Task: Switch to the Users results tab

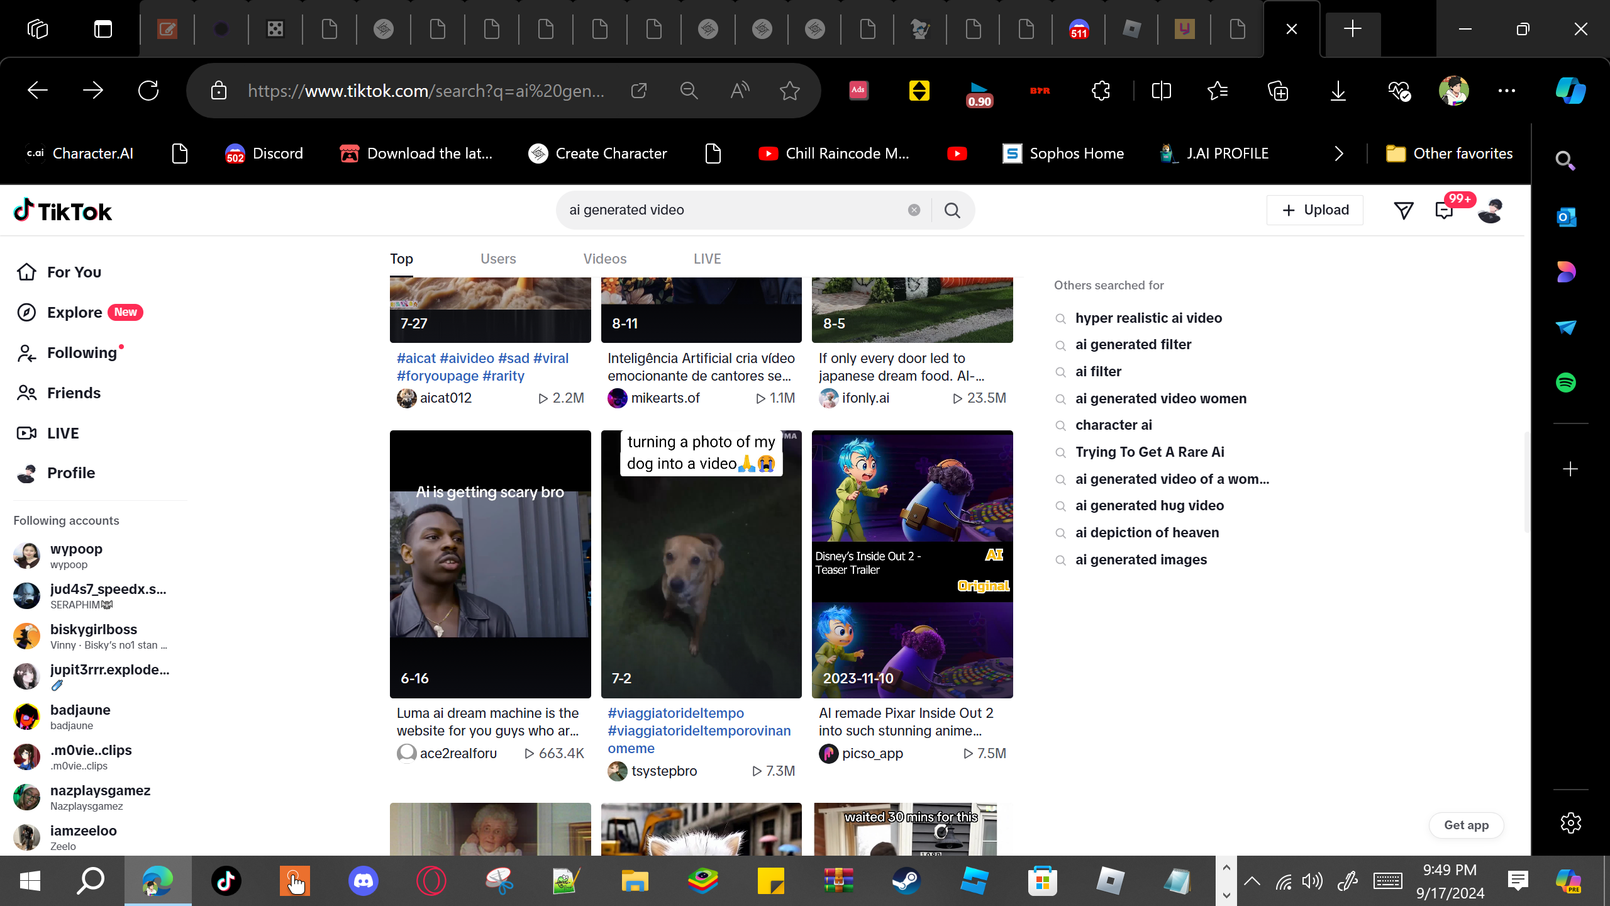Action: point(497,259)
